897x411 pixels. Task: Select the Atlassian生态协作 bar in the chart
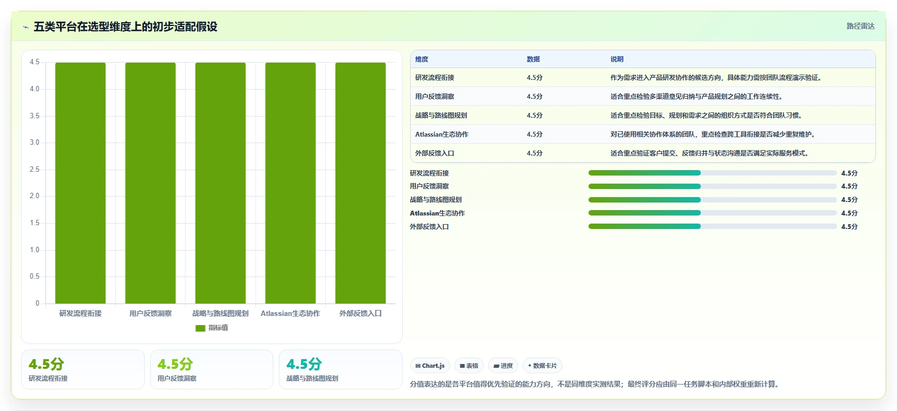click(x=290, y=183)
